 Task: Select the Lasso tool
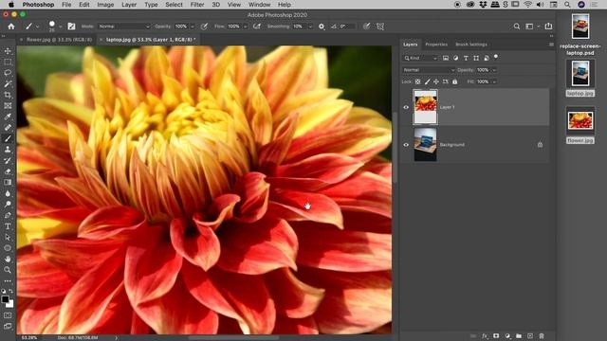tap(8, 73)
